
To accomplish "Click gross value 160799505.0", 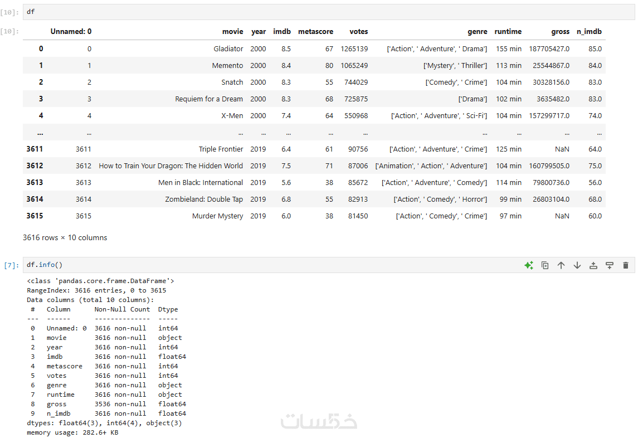I will coord(549,166).
